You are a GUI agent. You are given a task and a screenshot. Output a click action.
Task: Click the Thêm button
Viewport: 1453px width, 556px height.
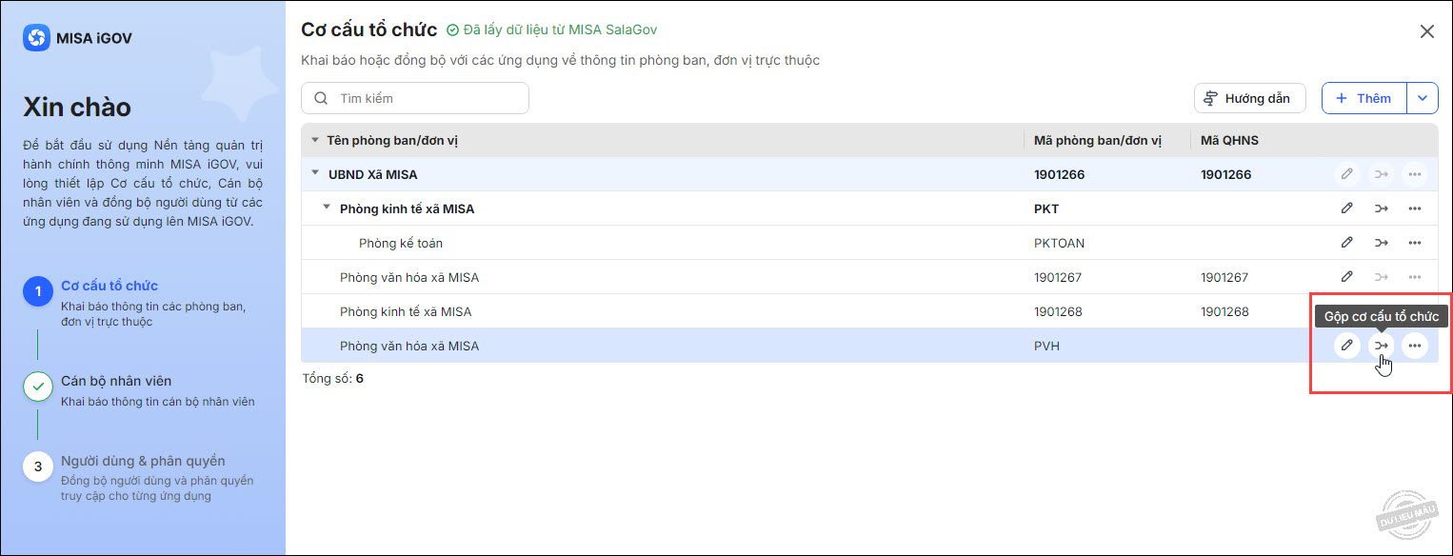coord(1364,98)
